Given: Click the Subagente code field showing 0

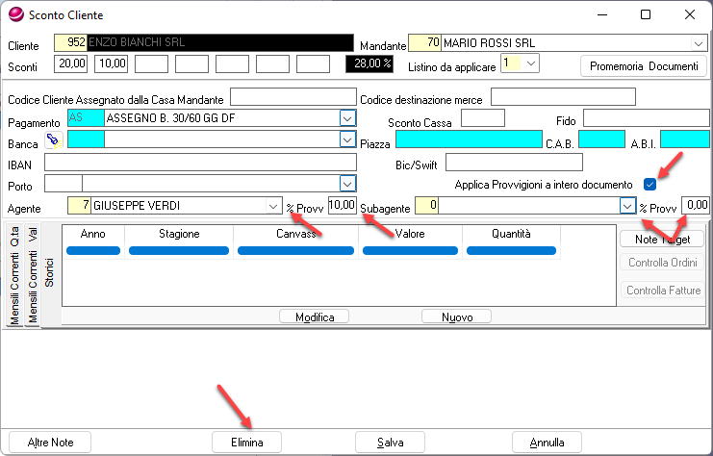Looking at the screenshot, I should [426, 206].
